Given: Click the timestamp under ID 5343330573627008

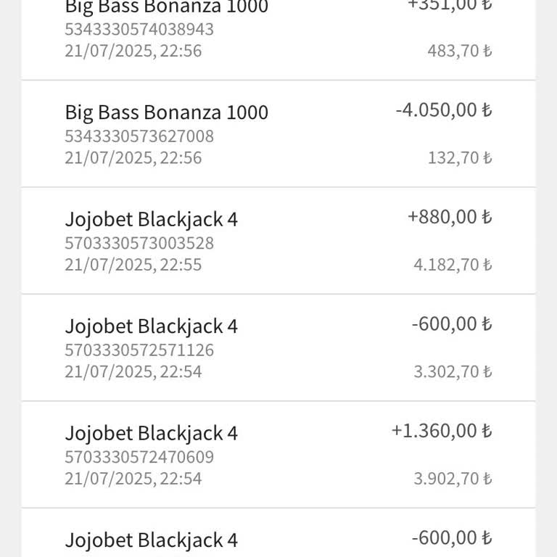Looking at the screenshot, I should (x=133, y=158).
